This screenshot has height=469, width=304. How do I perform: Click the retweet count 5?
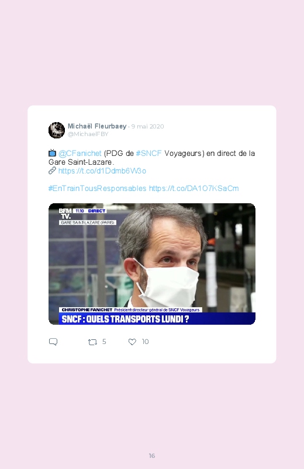(x=104, y=342)
